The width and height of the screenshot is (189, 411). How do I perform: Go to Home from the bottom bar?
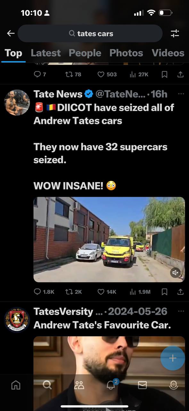[16, 385]
